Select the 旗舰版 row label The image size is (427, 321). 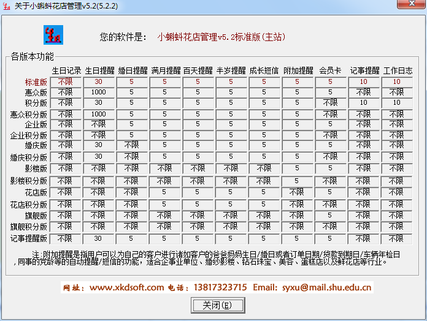coord(36,216)
